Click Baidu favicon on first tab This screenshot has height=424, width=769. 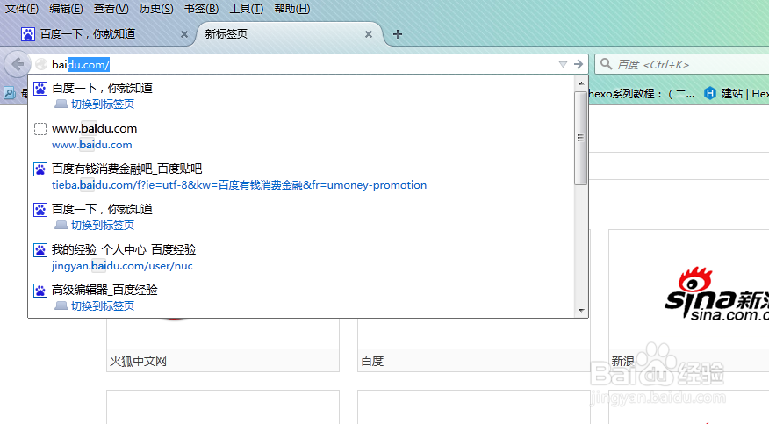28,34
